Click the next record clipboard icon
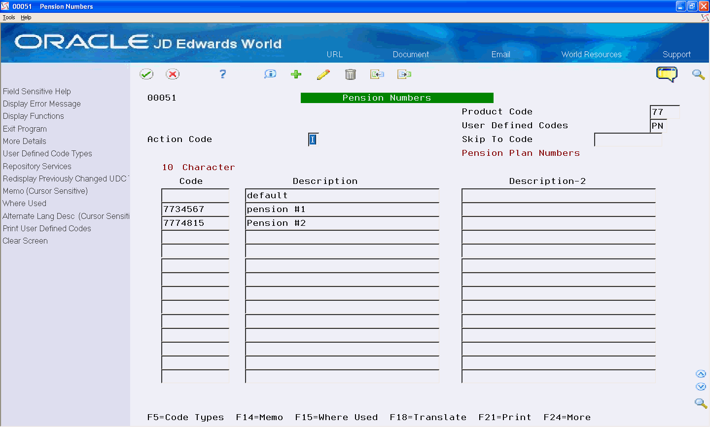 pos(404,74)
